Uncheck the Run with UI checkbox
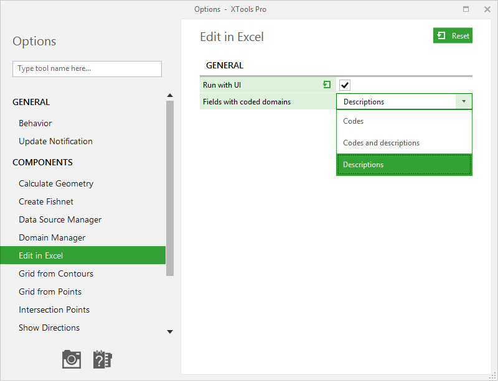Viewport: 498px width, 381px height. click(345, 85)
